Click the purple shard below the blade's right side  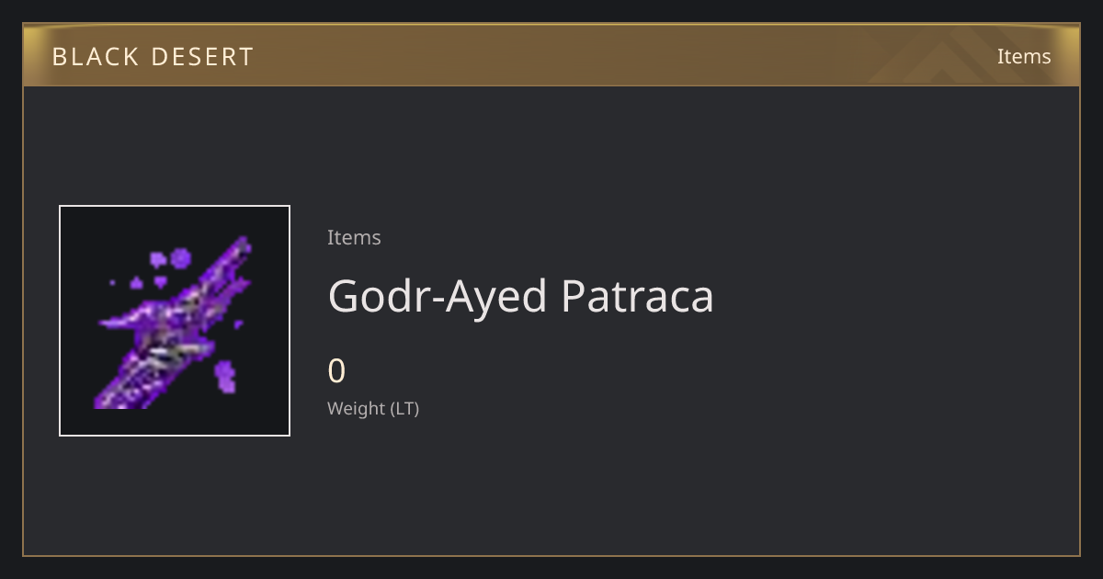pyautogui.click(x=224, y=375)
